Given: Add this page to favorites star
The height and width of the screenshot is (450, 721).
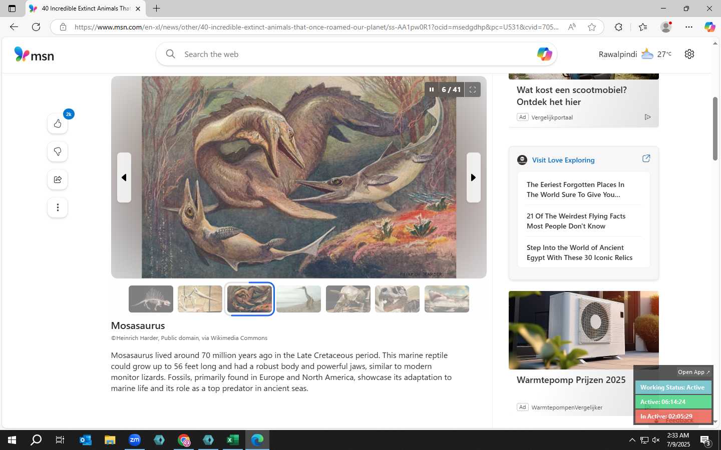Looking at the screenshot, I should [x=592, y=27].
